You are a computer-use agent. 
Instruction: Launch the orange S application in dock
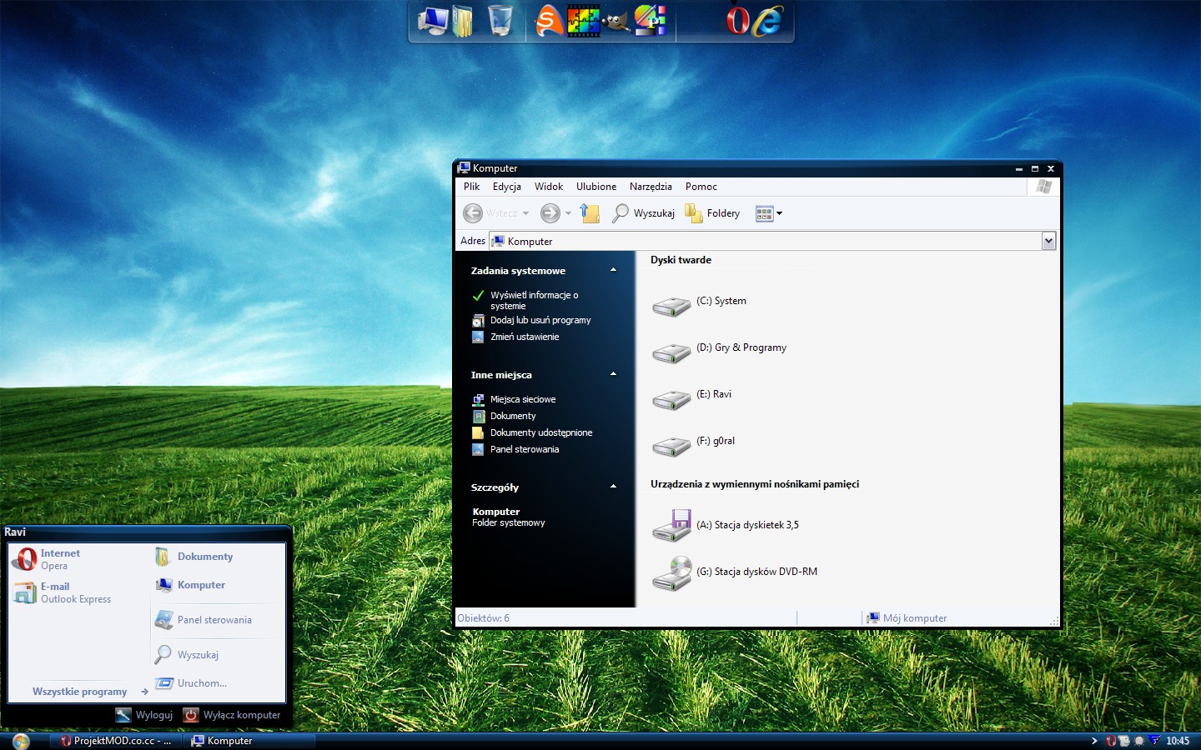point(549,21)
